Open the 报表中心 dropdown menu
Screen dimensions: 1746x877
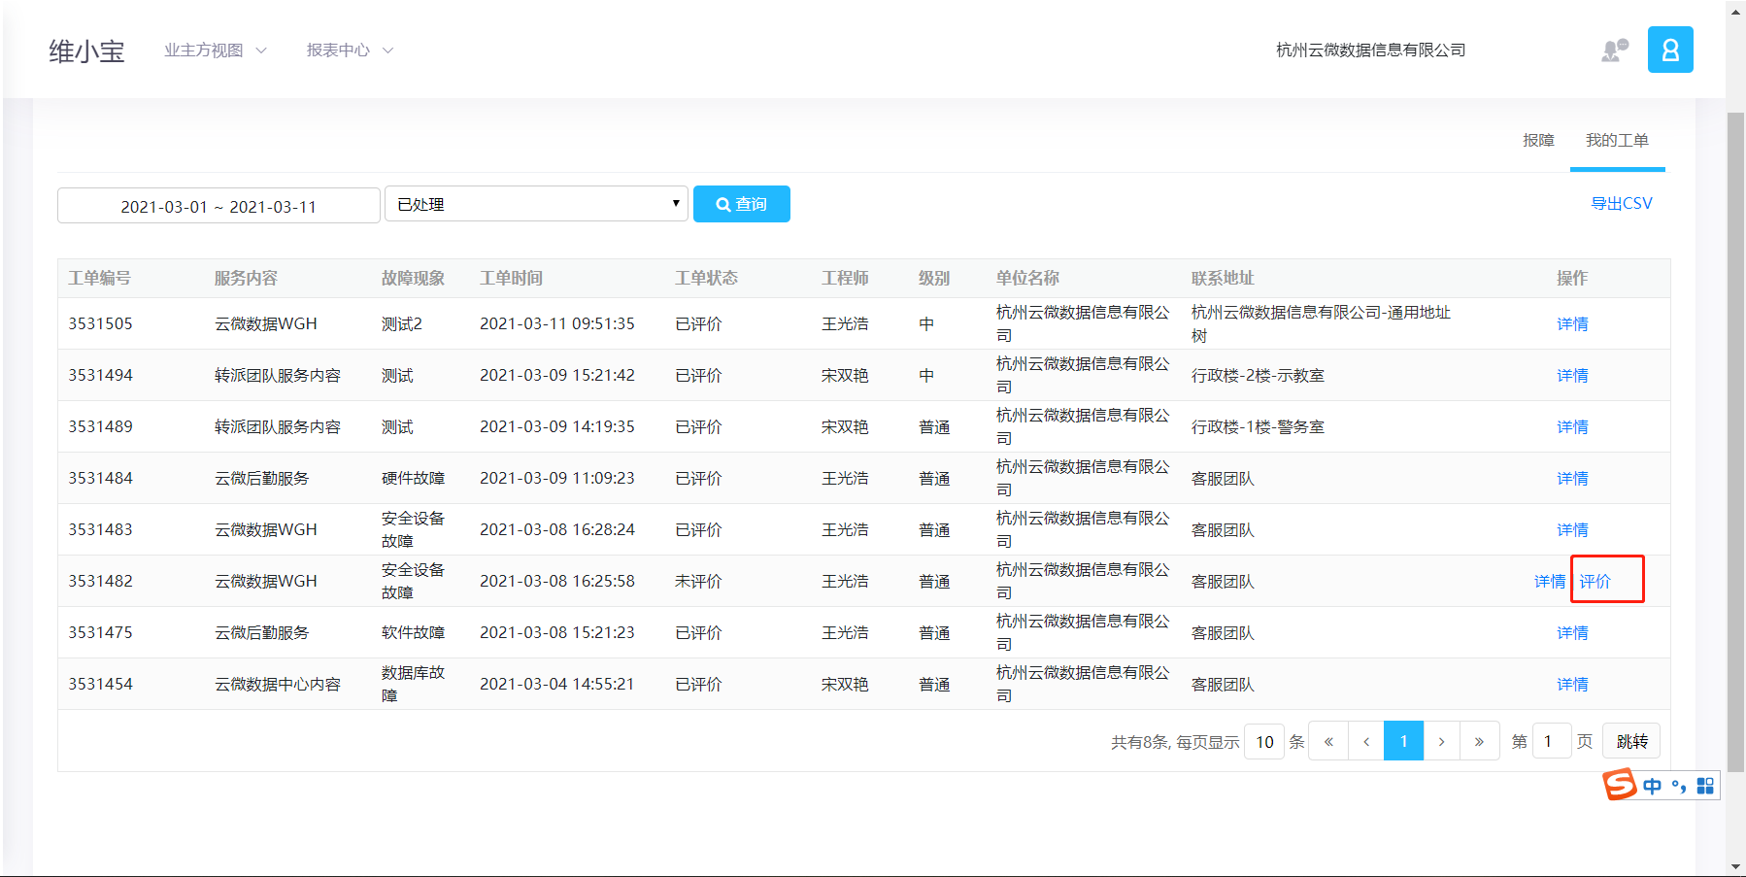tap(350, 51)
